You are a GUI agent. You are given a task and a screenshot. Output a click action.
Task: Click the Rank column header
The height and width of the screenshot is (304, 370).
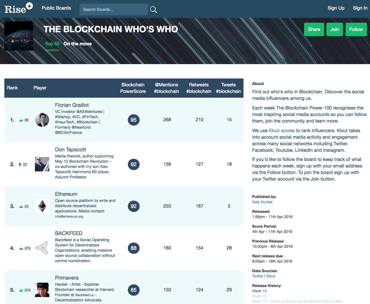[x=12, y=88]
